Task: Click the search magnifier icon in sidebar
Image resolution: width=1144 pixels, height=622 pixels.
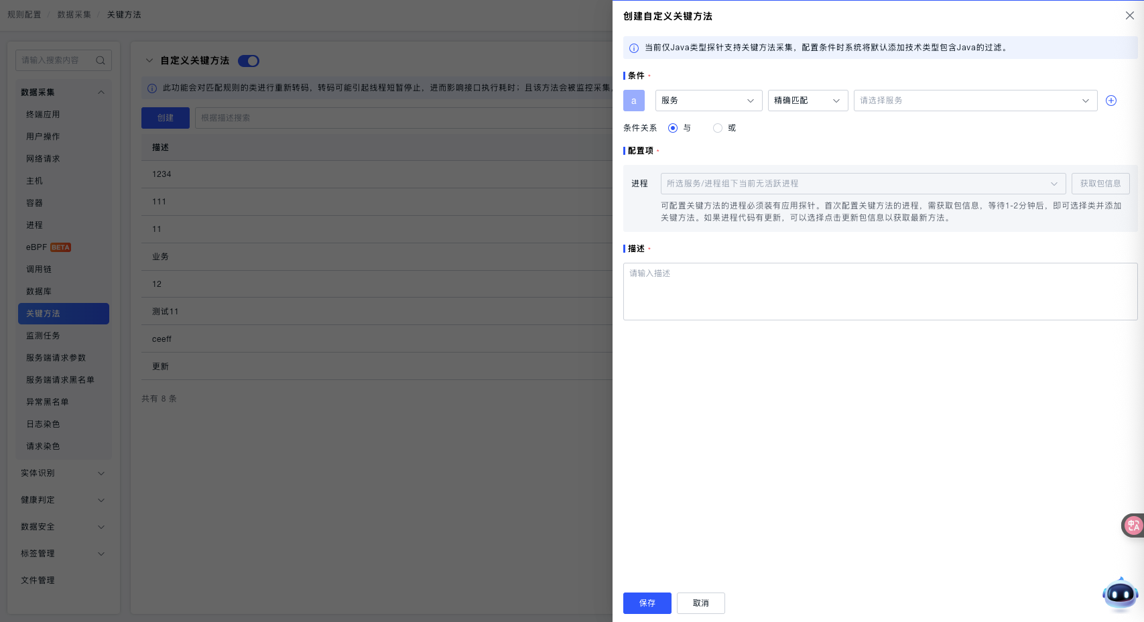Action: pos(101,60)
